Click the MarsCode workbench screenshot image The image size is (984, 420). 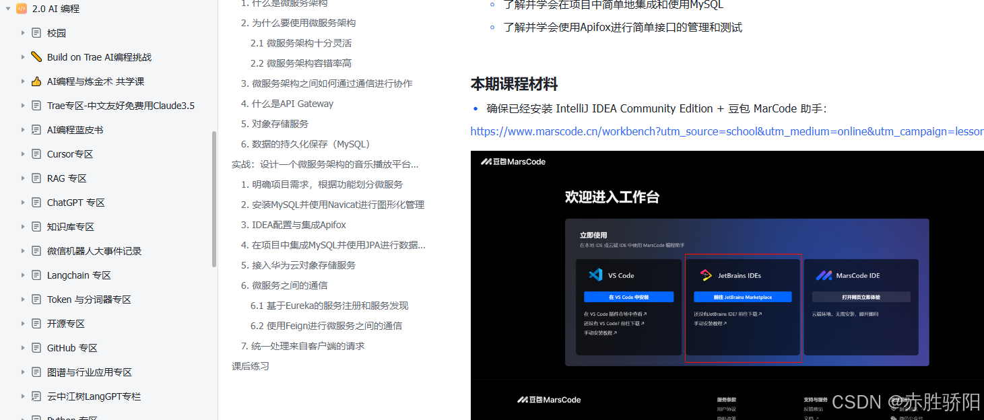(x=727, y=285)
